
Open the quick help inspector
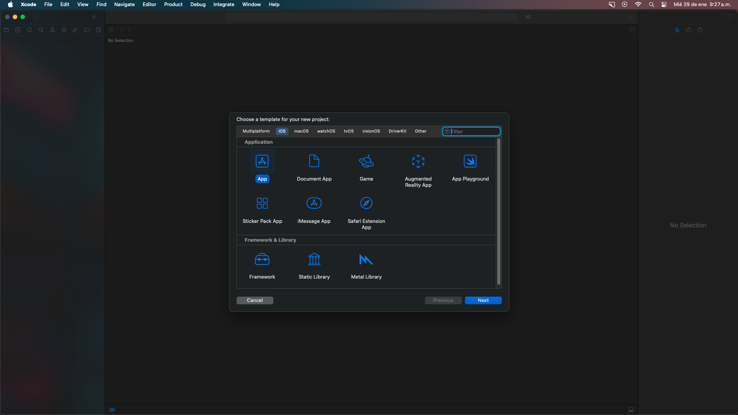pyautogui.click(x=700, y=30)
